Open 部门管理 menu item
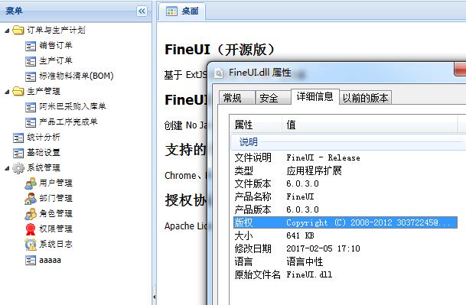This screenshot has width=466, height=305. coord(56,198)
